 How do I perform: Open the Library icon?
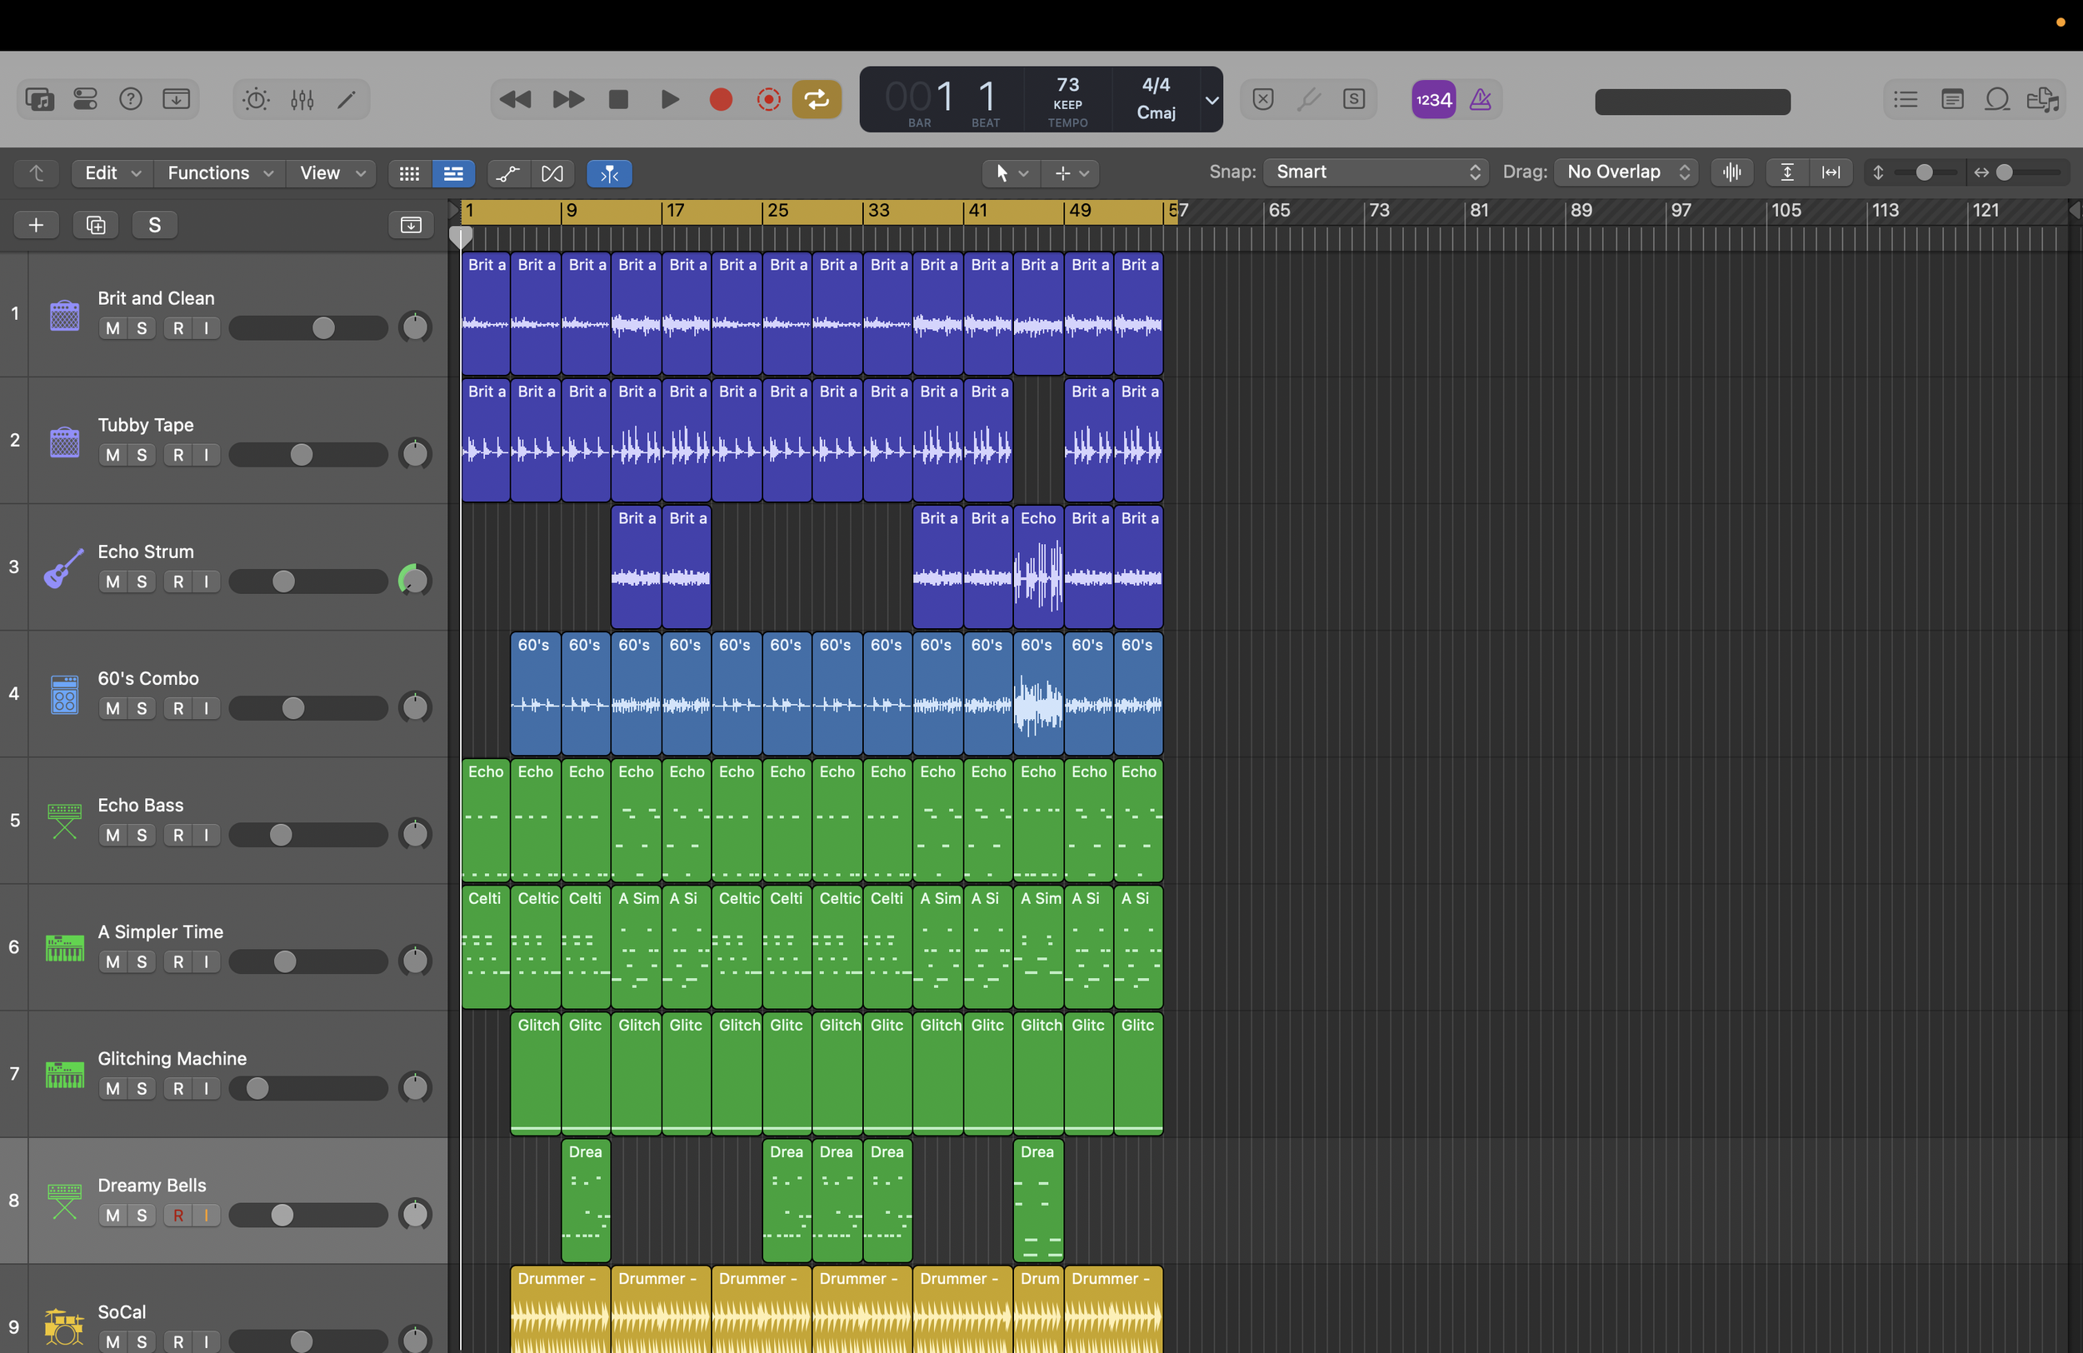(39, 100)
